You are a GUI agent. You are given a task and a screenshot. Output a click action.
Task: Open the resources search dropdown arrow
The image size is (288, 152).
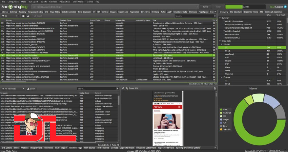(117, 88)
